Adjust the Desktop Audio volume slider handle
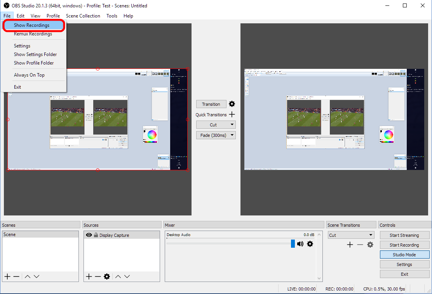Viewport: 432px width, 294px height. point(293,243)
